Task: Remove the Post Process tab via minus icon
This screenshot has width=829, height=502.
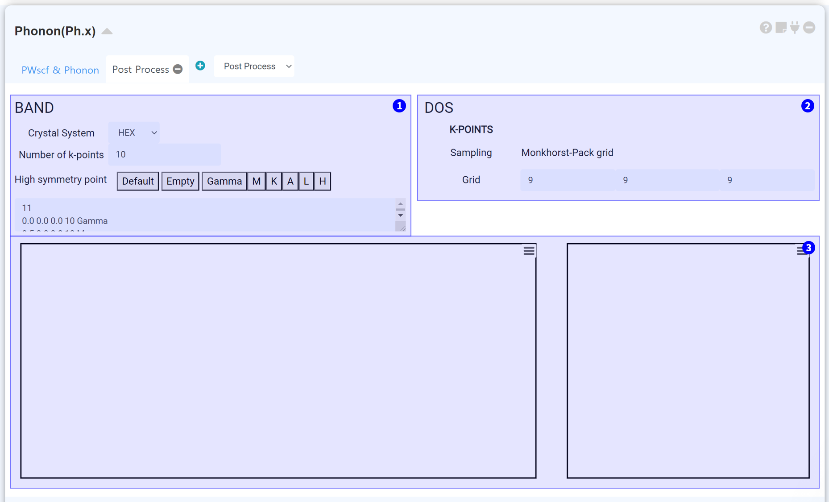Action: point(178,69)
